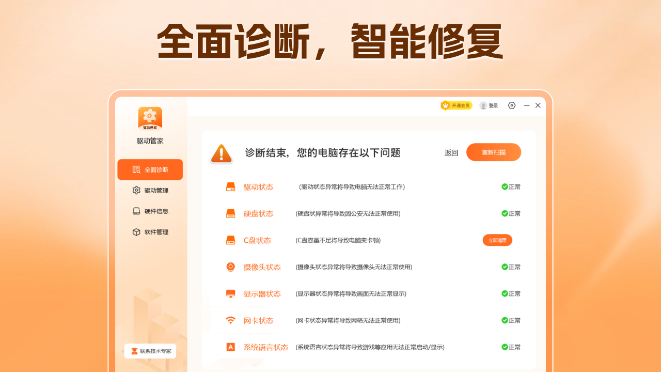This screenshot has width=661, height=372.
Task: Click the 摄像头状态 camera icon
Action: pos(231,267)
